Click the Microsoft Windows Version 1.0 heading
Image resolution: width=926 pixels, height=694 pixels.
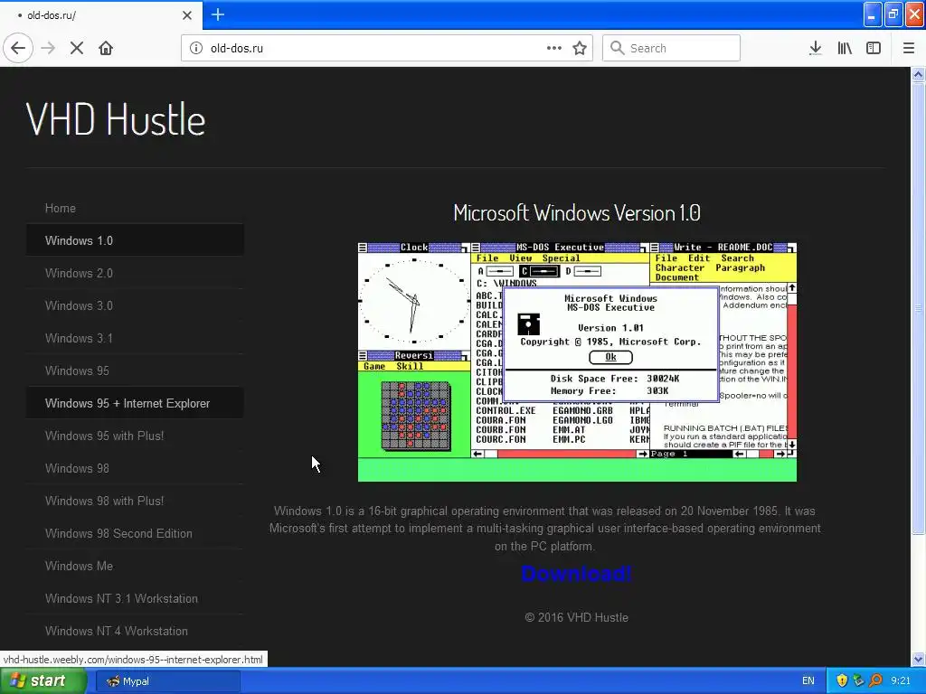[577, 213]
